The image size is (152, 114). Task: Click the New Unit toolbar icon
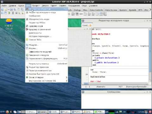tap(2, 9)
